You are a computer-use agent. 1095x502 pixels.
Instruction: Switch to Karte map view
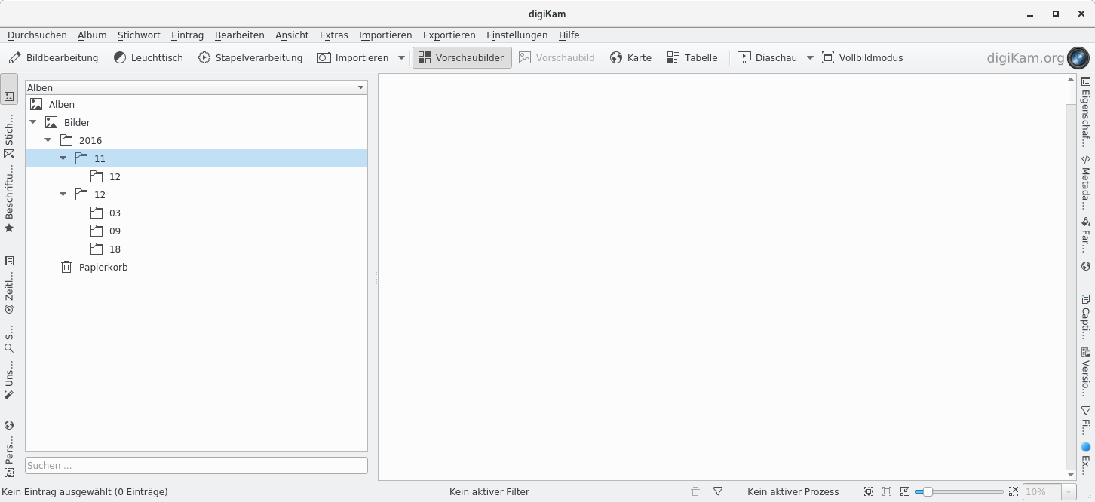pos(630,57)
